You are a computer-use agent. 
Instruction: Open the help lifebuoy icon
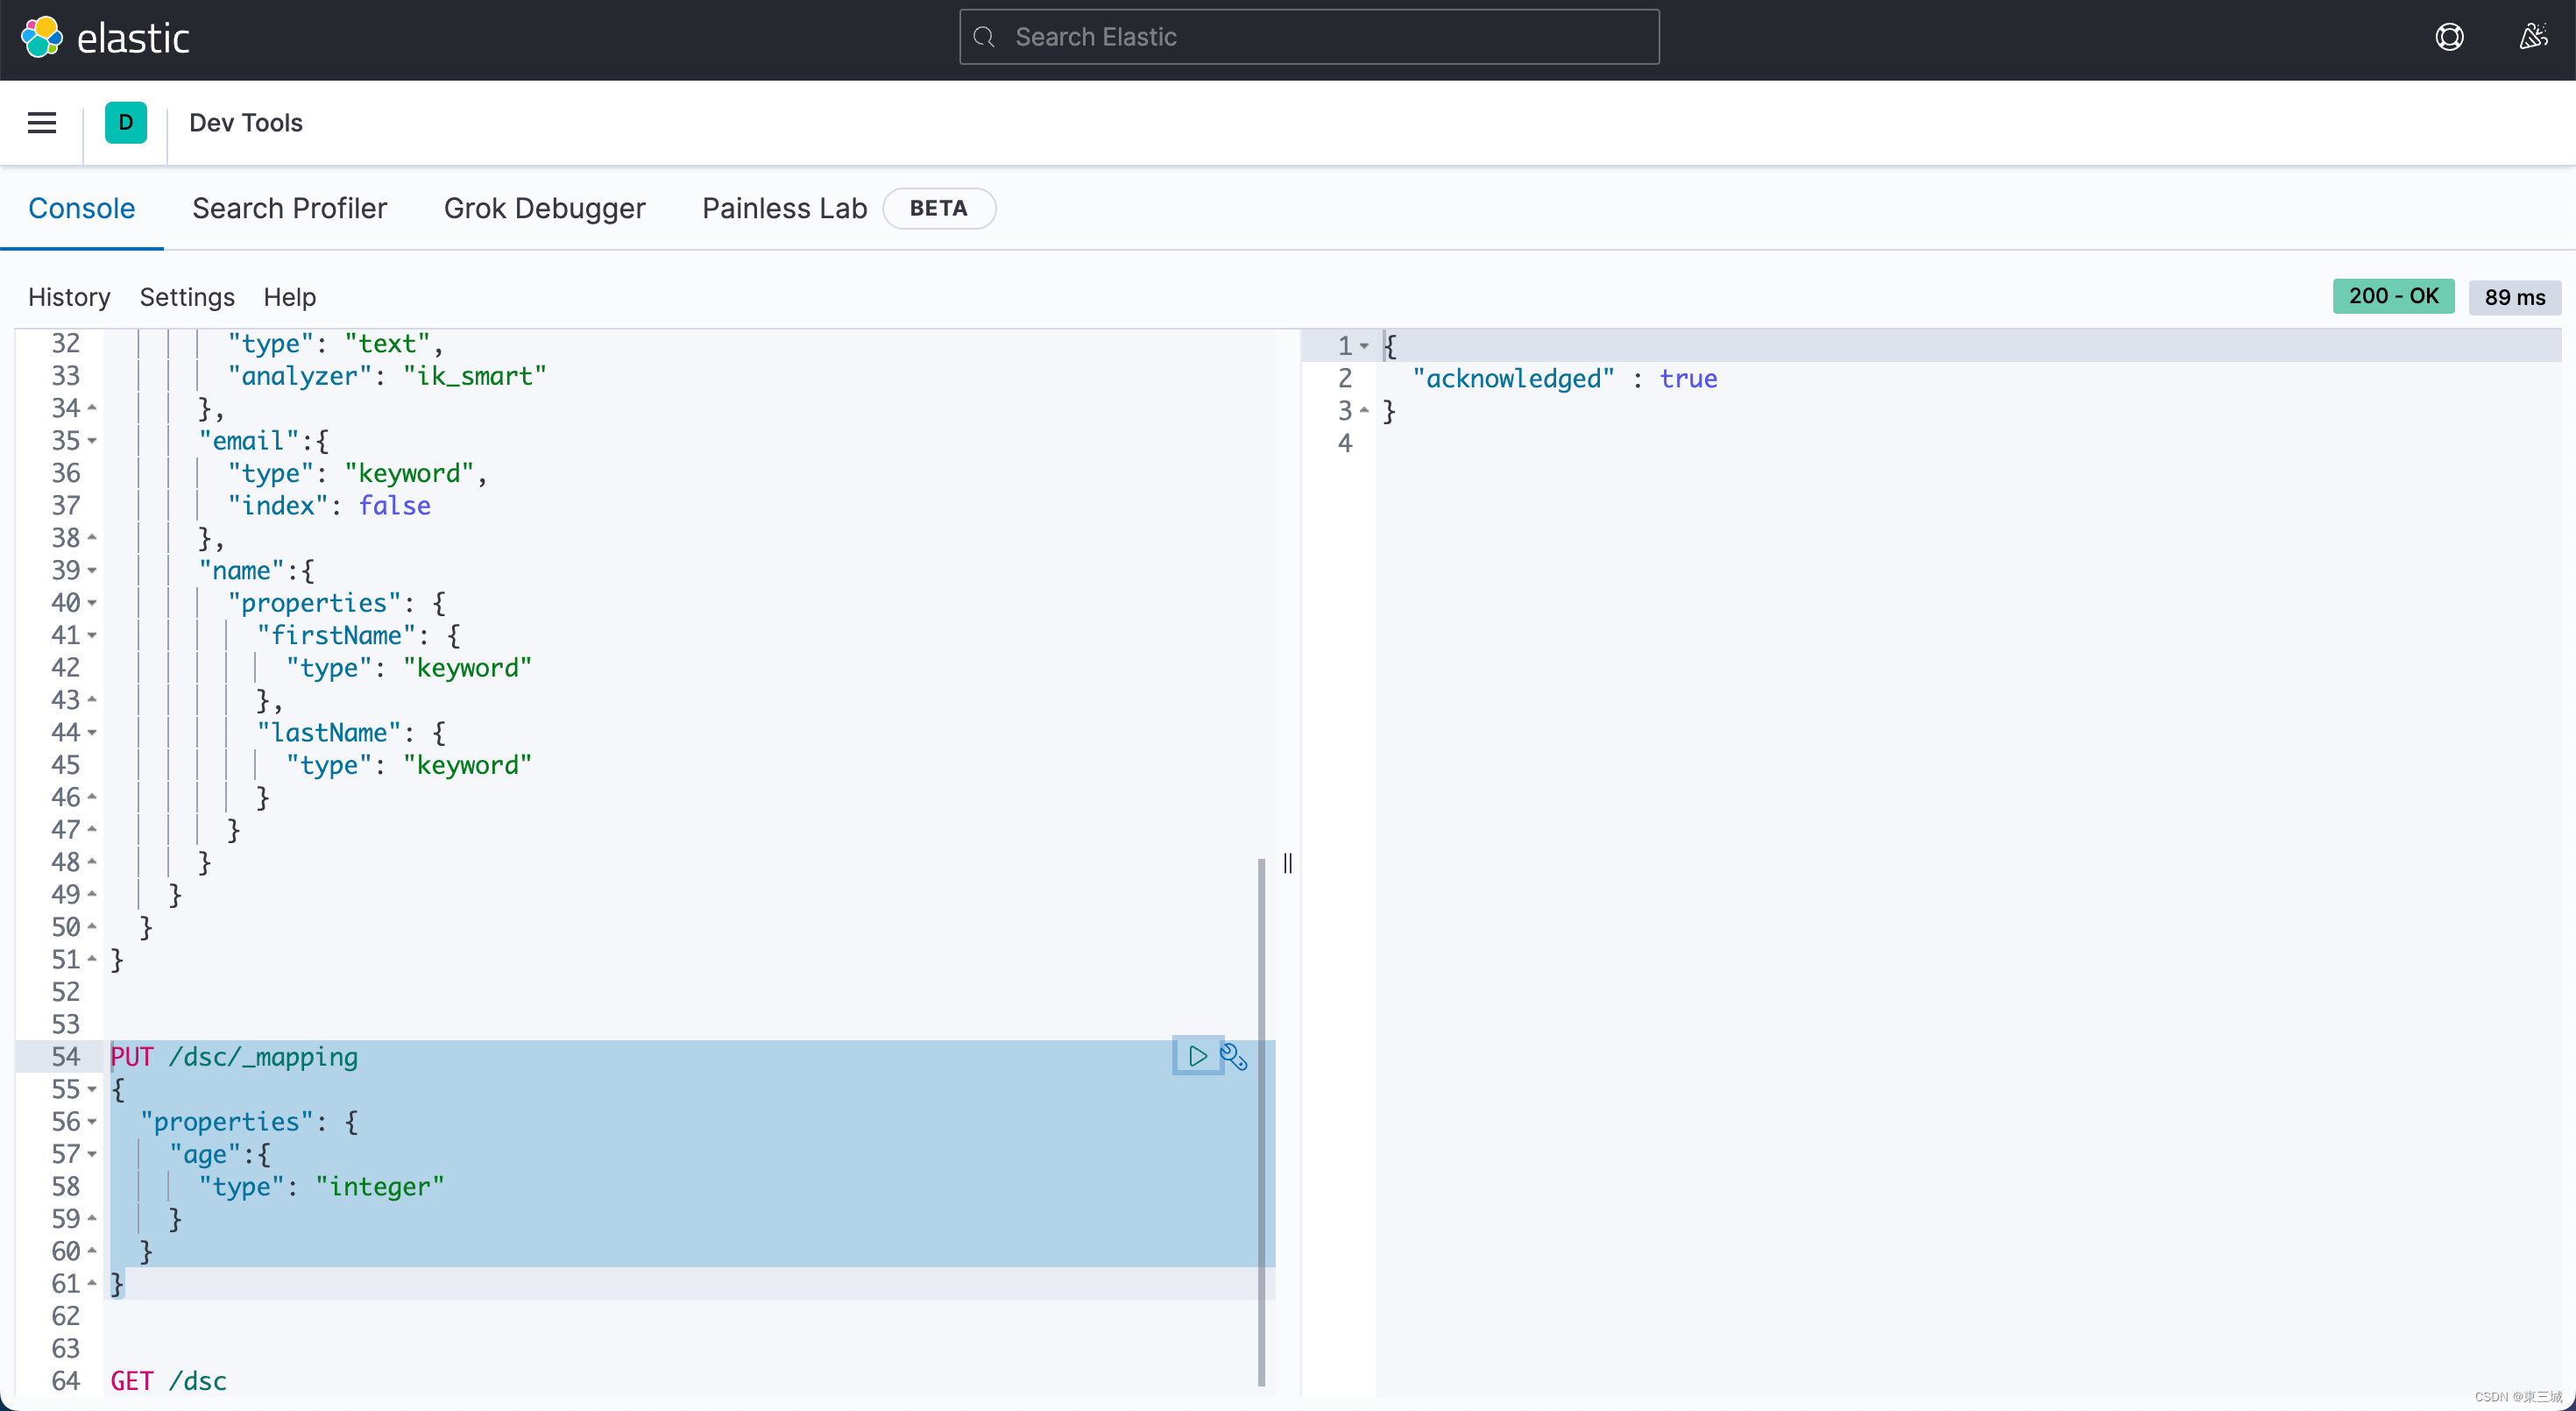tap(2449, 38)
